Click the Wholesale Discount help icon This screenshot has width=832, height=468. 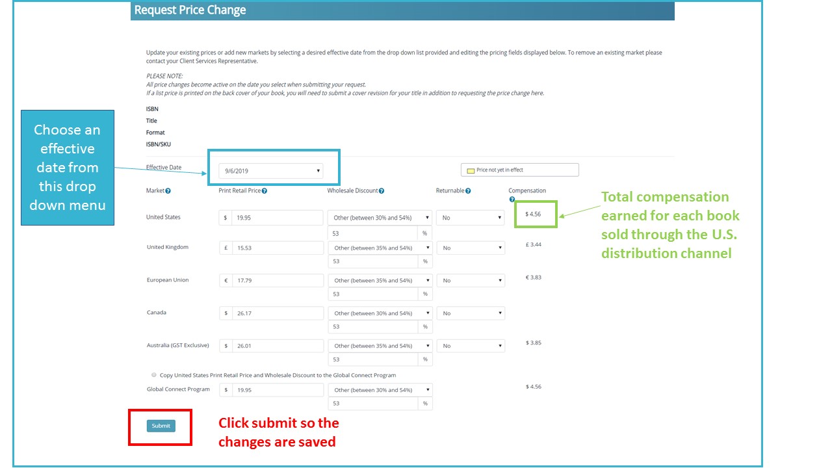pyautogui.click(x=382, y=191)
